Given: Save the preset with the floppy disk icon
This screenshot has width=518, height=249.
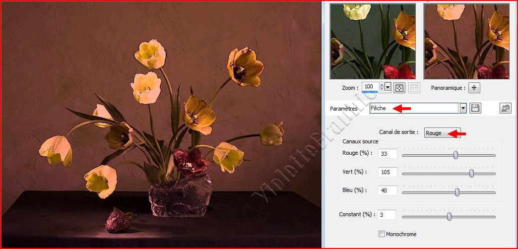Looking at the screenshot, I should pos(475,108).
